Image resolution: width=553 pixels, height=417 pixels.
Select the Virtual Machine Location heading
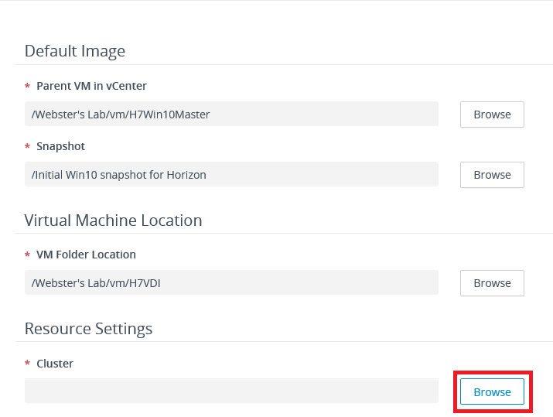point(113,220)
